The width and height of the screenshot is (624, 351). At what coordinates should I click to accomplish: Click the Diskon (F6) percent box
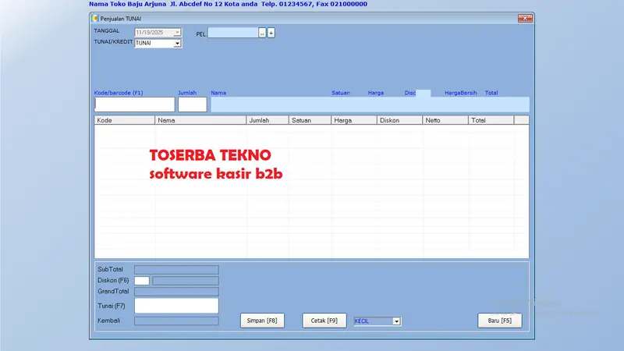(142, 281)
